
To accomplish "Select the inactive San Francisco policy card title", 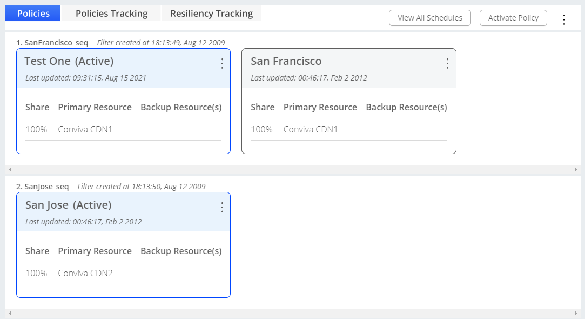I will [286, 61].
